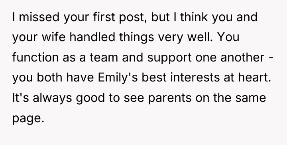
Task: Click the word "best" in fourth line
Action: (154, 77)
